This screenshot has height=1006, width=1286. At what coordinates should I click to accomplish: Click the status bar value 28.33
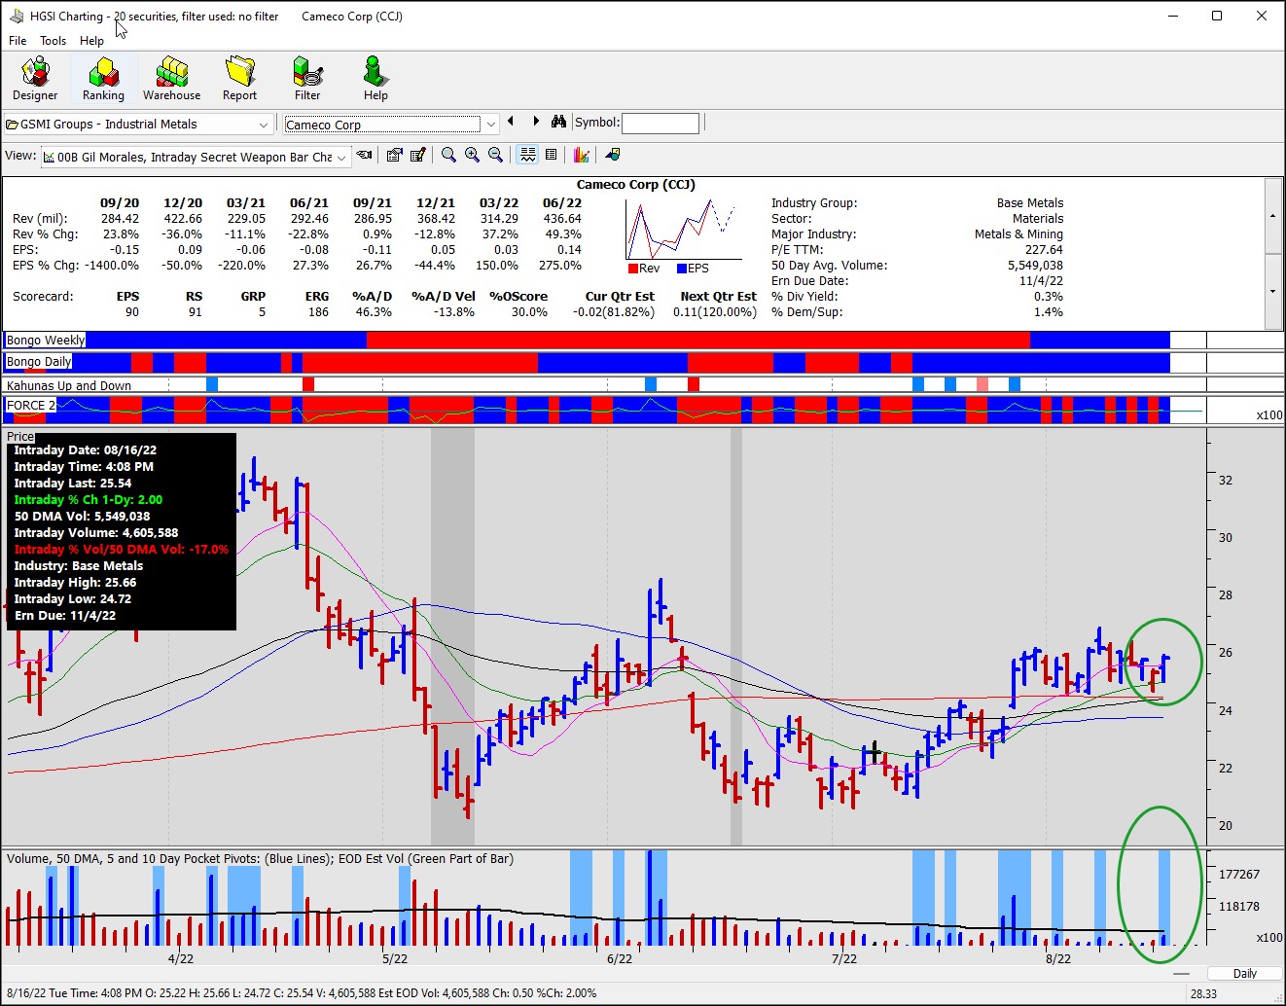pyautogui.click(x=1203, y=993)
